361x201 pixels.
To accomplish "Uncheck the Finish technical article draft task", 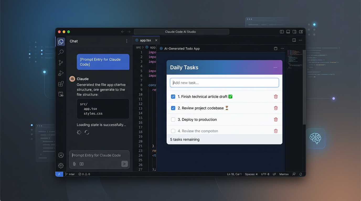I will (x=173, y=96).
